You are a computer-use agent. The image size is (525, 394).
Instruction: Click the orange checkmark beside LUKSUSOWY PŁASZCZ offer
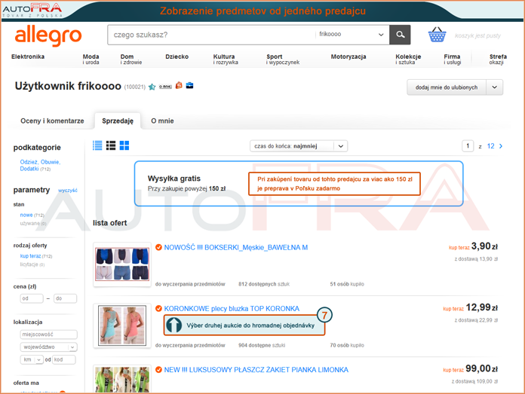pos(158,370)
